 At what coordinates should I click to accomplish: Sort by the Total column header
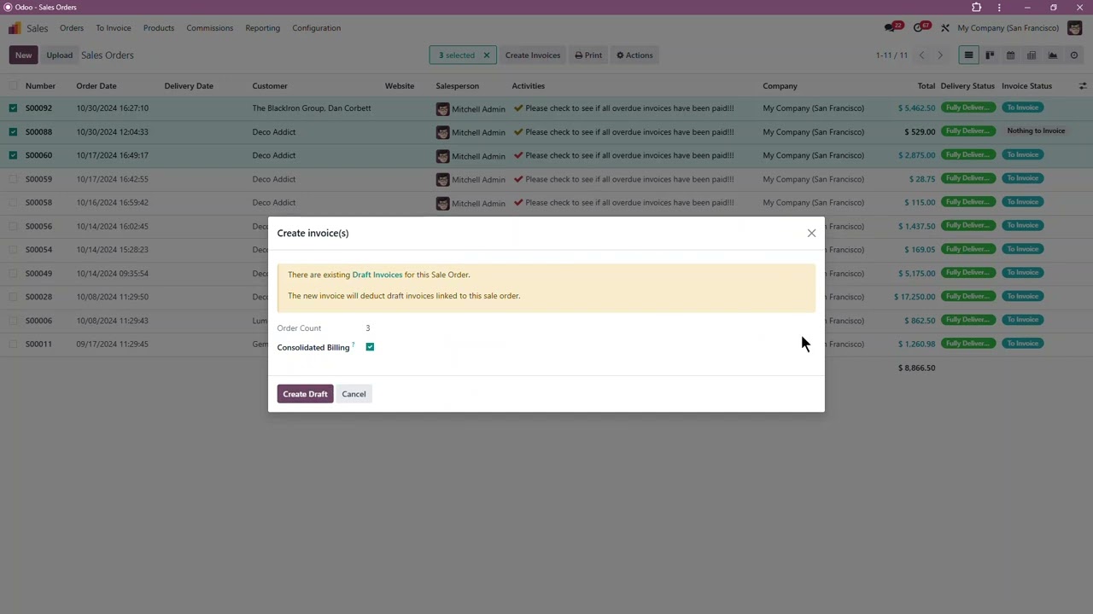[926, 86]
